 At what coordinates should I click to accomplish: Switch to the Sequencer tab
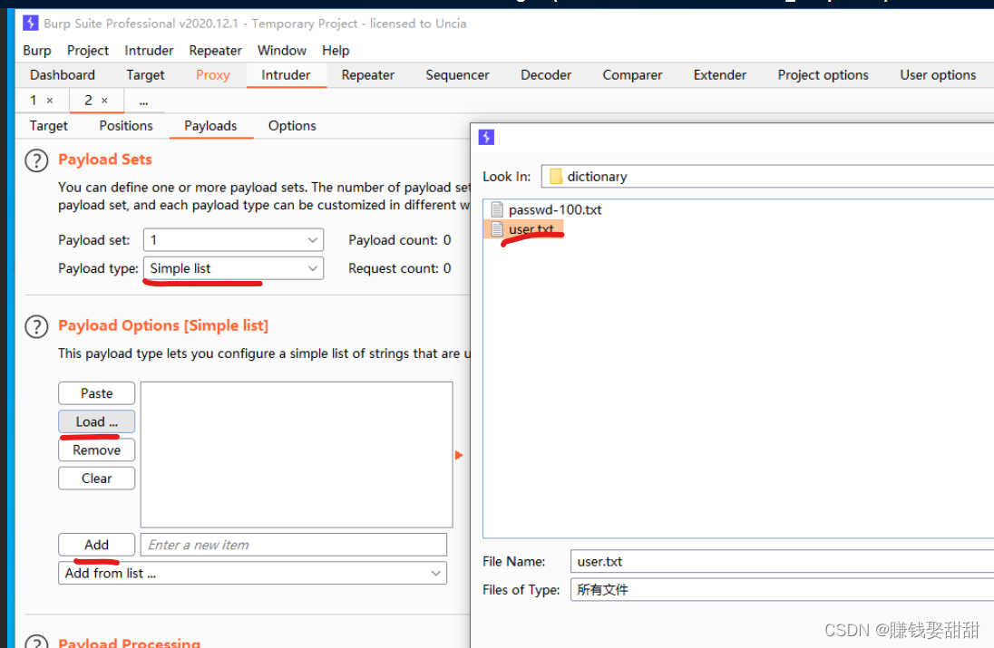pyautogui.click(x=457, y=74)
